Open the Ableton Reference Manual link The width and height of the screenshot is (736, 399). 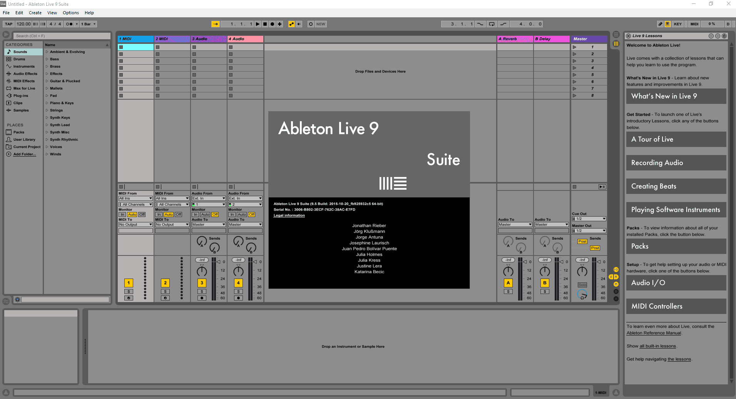click(x=654, y=333)
